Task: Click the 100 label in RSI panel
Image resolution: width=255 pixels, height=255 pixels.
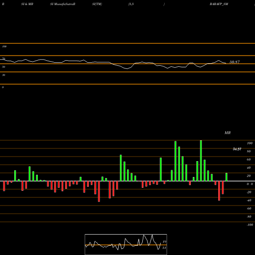Action: pyautogui.click(x=5, y=46)
